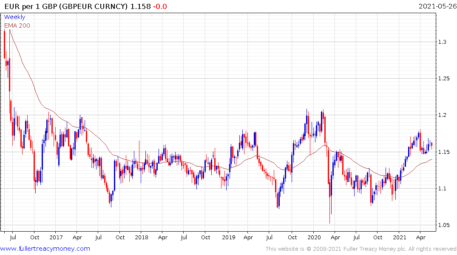
Task: Click the 1.2 price axis label
Action: (442, 115)
